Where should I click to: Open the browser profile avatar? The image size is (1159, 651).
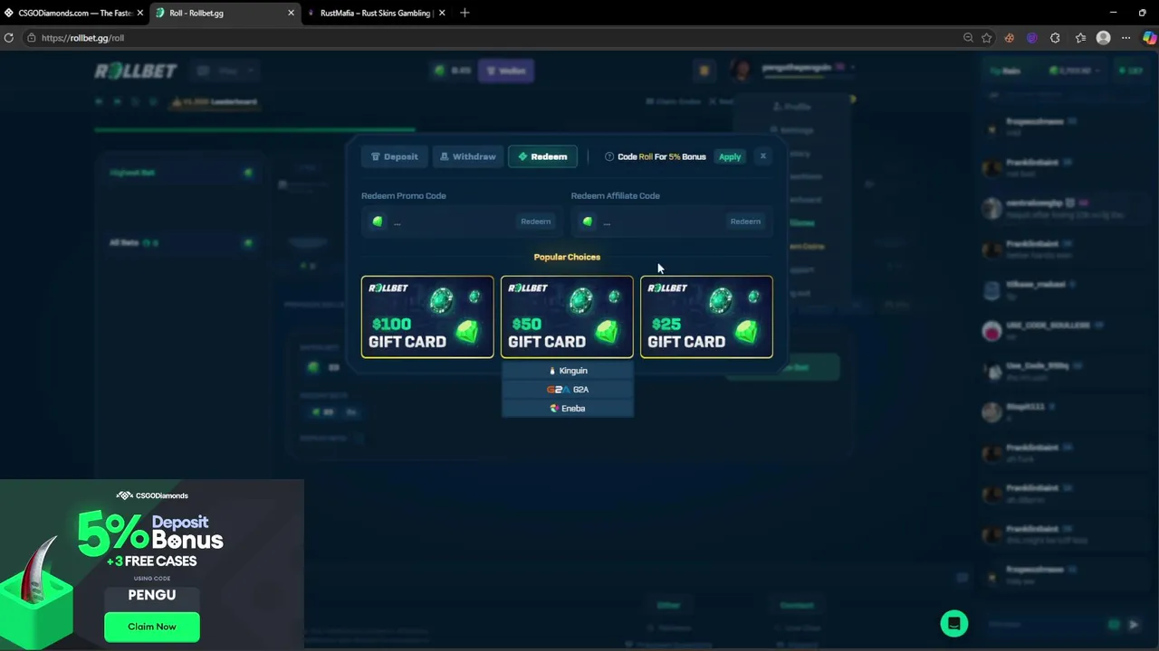click(1103, 38)
